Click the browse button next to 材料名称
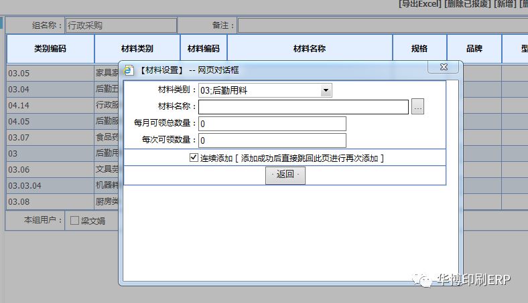 (417, 106)
